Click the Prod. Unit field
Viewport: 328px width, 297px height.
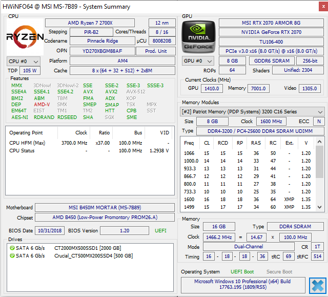pyautogui.click(x=156, y=51)
